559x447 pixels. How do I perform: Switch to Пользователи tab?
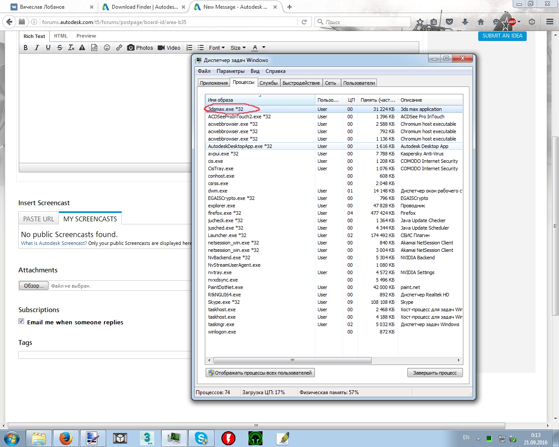click(x=359, y=83)
